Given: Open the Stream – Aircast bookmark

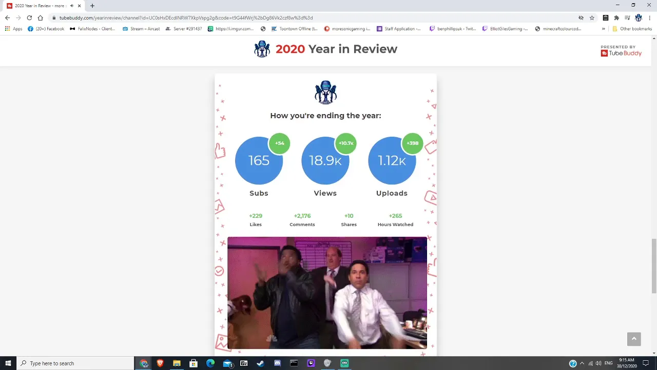Looking at the screenshot, I should coord(141,29).
